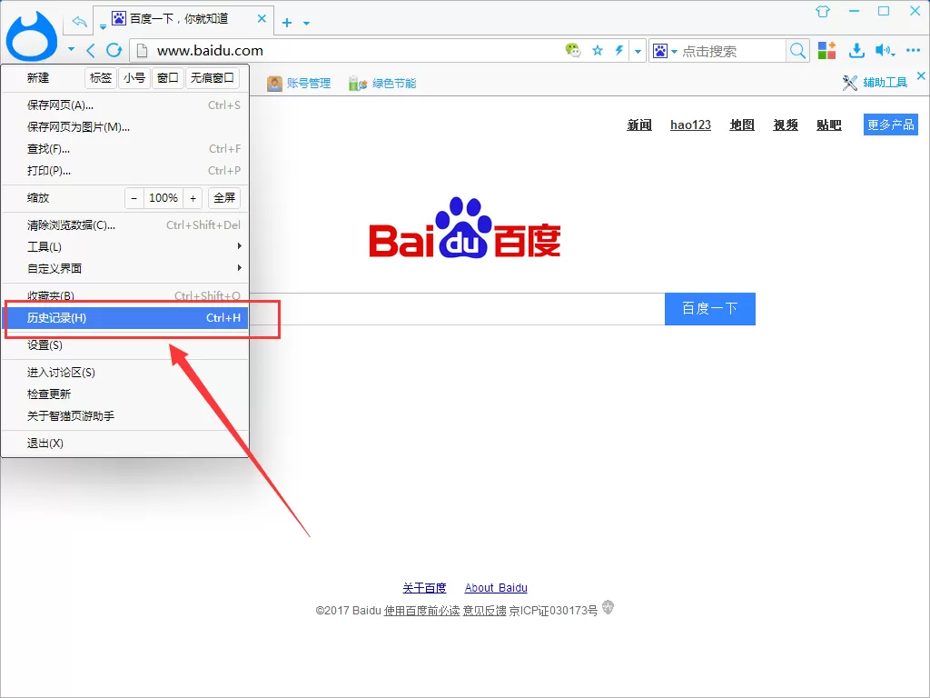This screenshot has width=930, height=698.
Task: Create new 标签 tab
Action: (100, 78)
